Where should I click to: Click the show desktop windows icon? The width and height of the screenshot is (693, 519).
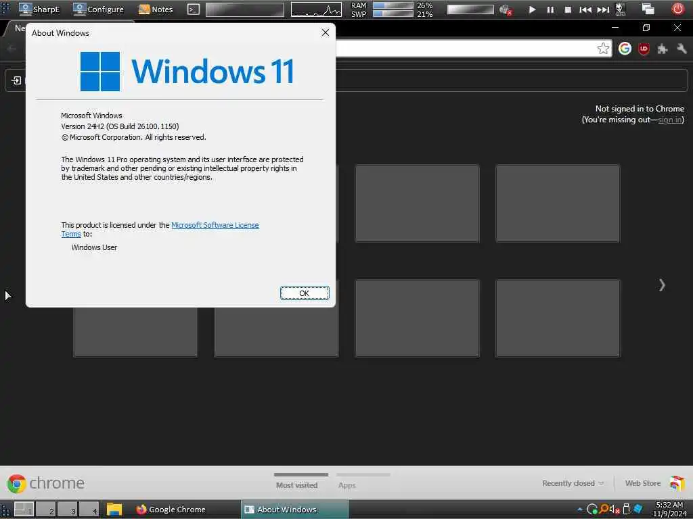[x=648, y=9]
